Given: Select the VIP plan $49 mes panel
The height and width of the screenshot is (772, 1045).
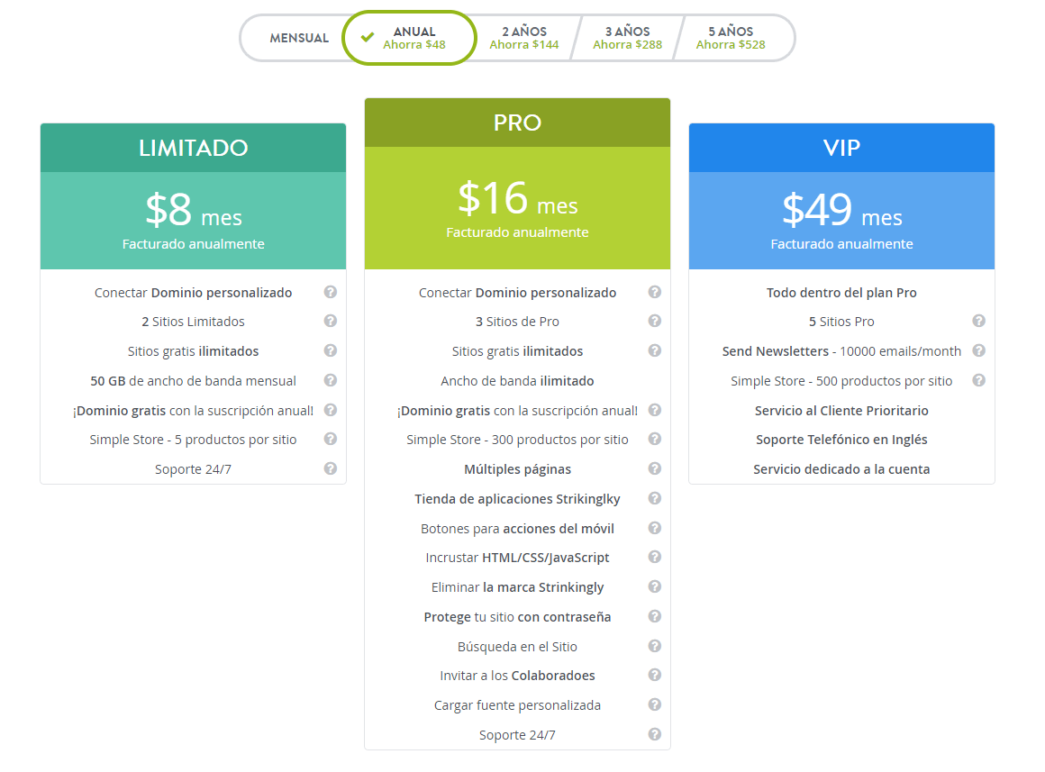Looking at the screenshot, I should tap(841, 221).
